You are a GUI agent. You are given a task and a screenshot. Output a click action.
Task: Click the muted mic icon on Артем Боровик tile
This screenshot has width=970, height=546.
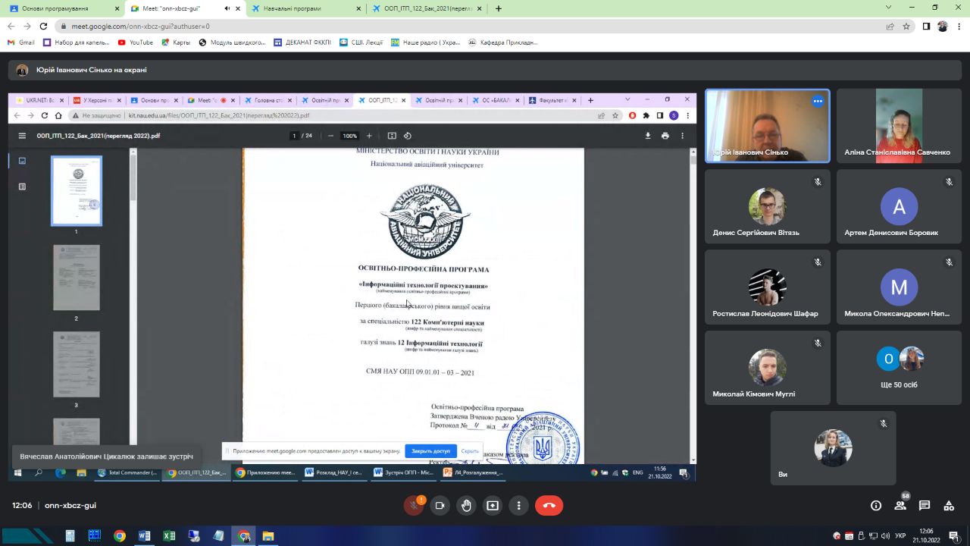tap(949, 182)
